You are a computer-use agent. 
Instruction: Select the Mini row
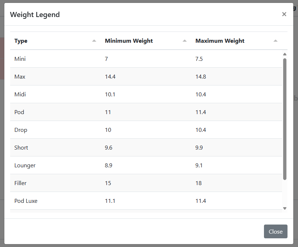click(x=146, y=59)
